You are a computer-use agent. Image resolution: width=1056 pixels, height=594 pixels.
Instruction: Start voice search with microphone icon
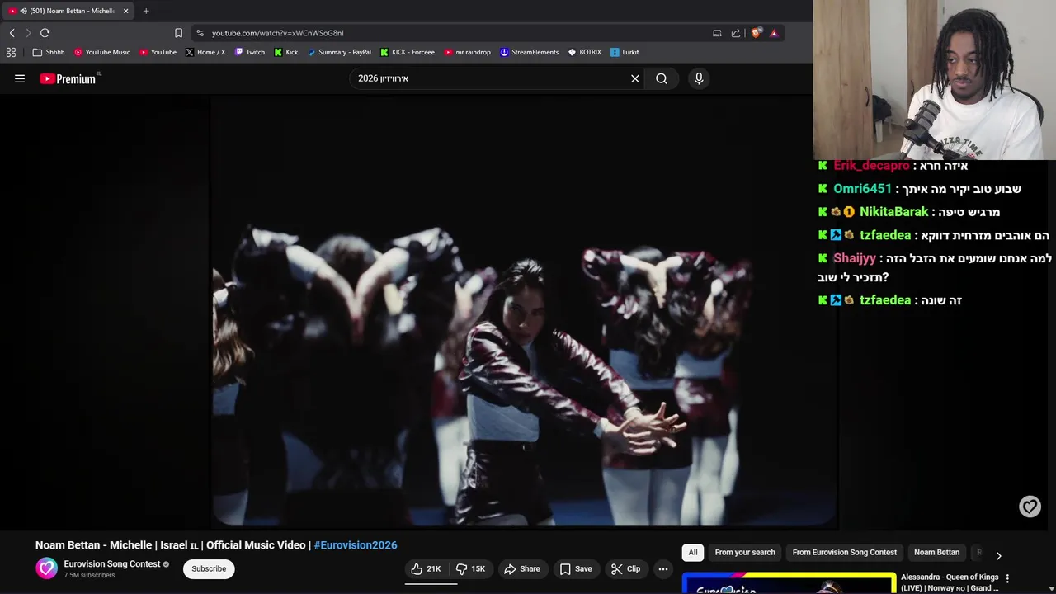(699, 78)
